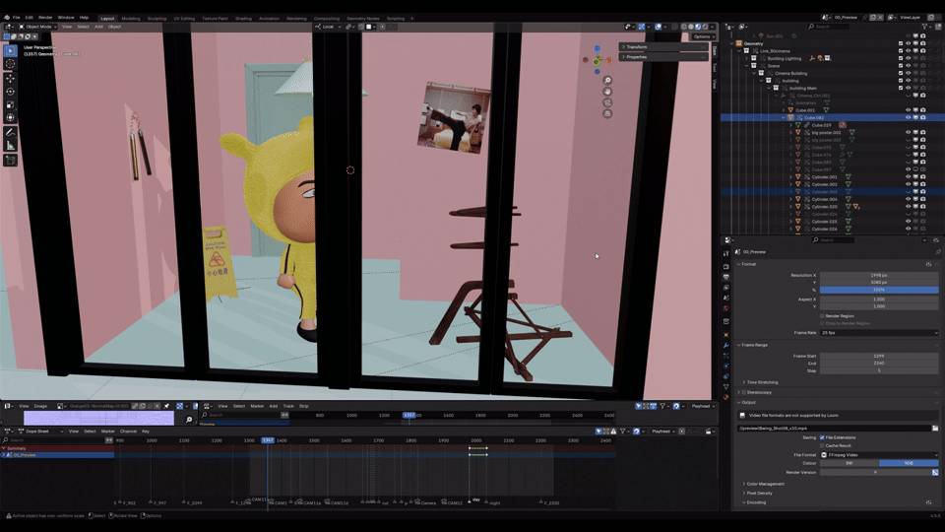
Task: Switch to Shading workspace tab
Action: (x=243, y=18)
